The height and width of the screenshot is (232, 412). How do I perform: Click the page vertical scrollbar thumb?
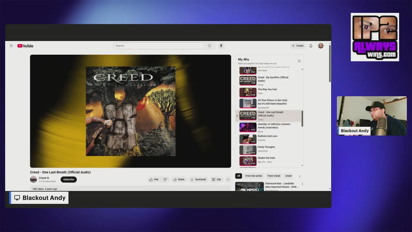pos(330,63)
